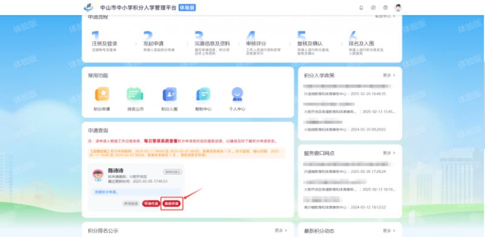Select step 3 完善信息及资料 in the flow
This screenshot has width=485, height=237.
pos(212,43)
